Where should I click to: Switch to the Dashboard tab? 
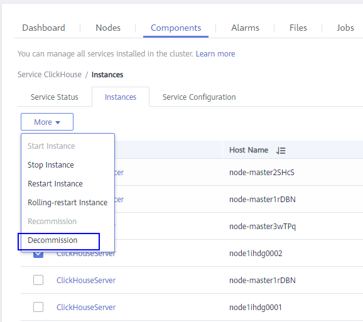pos(43,28)
